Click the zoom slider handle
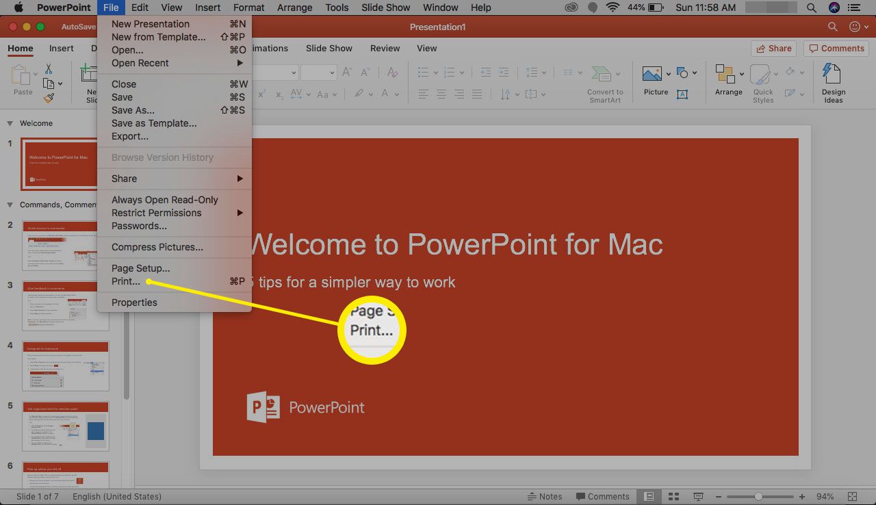876x505 pixels. pos(758,496)
